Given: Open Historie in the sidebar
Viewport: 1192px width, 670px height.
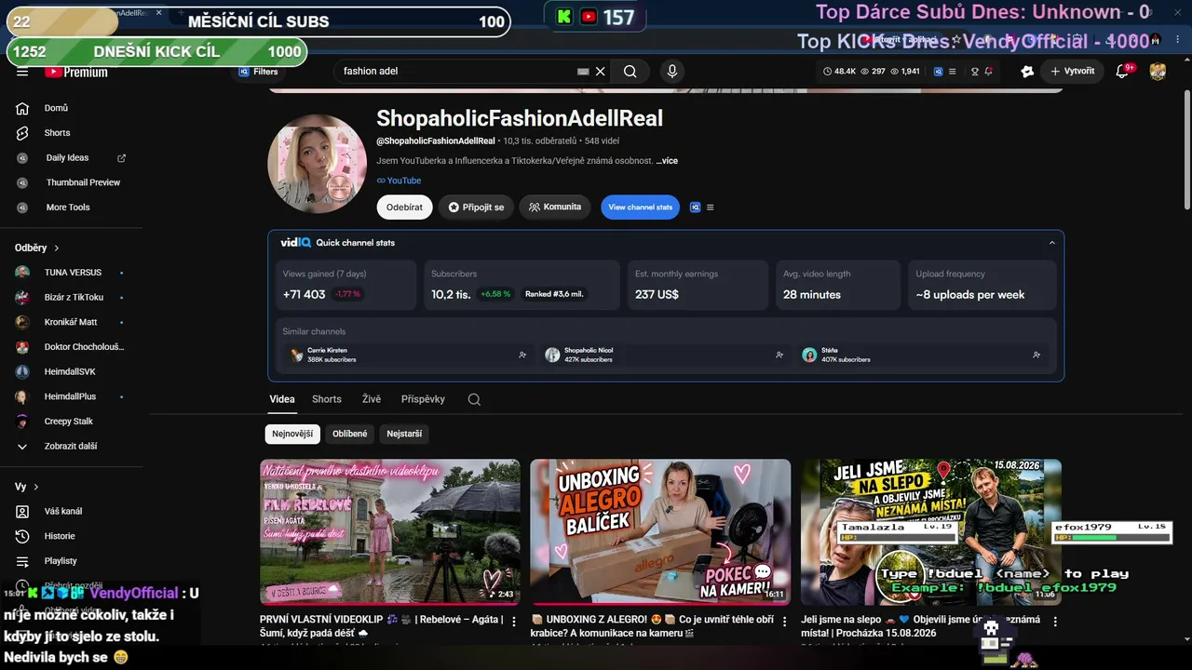Looking at the screenshot, I should 71,536.
